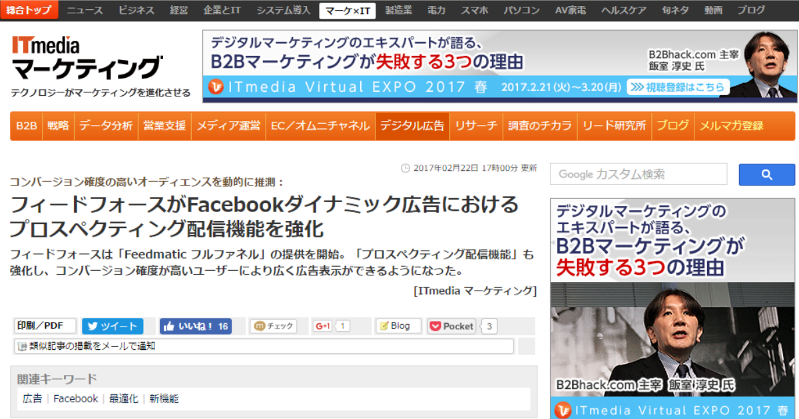This screenshot has height=419, width=799.
Task: Open AV家電 in top navigation
Action: coord(571,10)
